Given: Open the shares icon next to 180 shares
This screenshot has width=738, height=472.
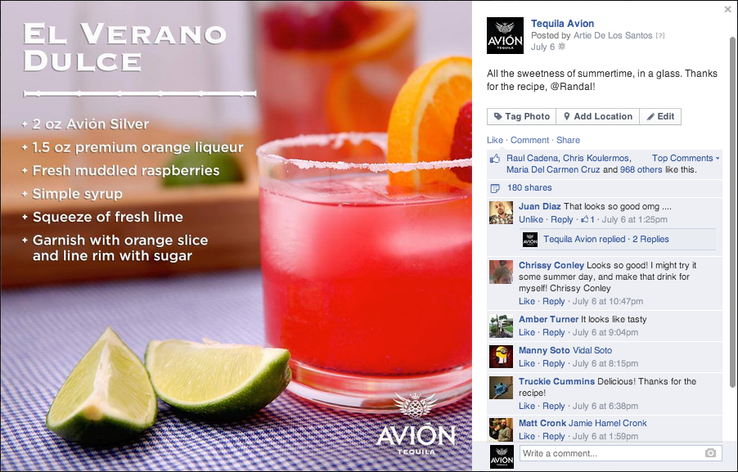Looking at the screenshot, I should coord(495,188).
